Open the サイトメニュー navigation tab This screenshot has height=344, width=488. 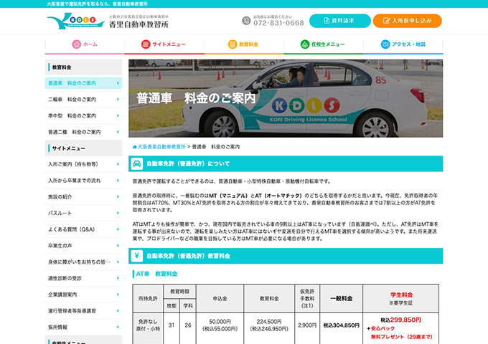pyautogui.click(x=164, y=44)
